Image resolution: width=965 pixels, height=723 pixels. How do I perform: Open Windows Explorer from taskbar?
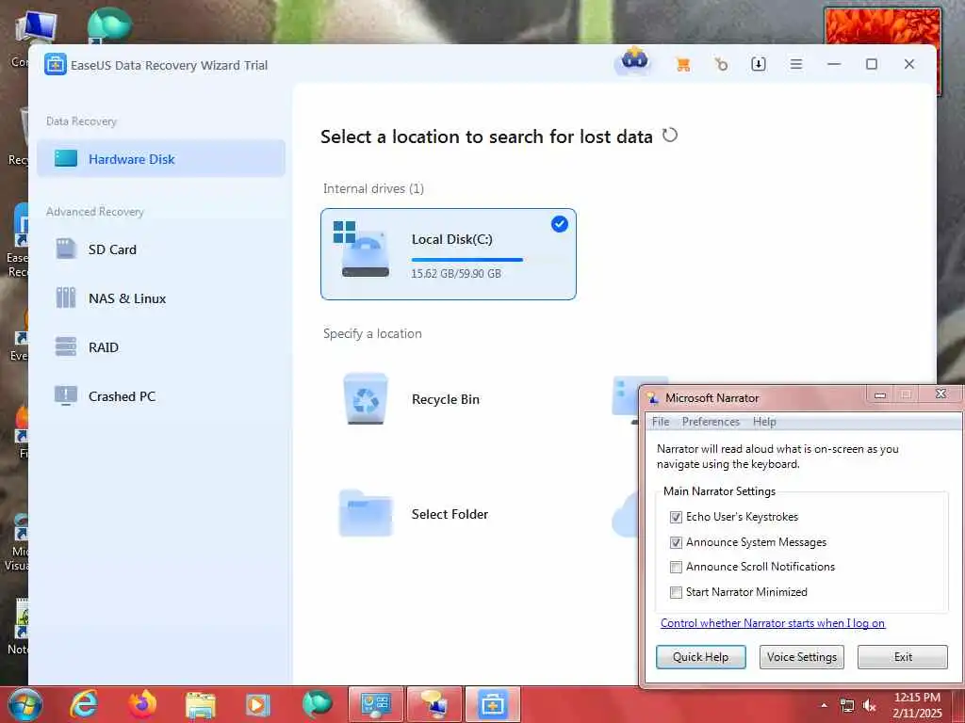click(x=201, y=705)
